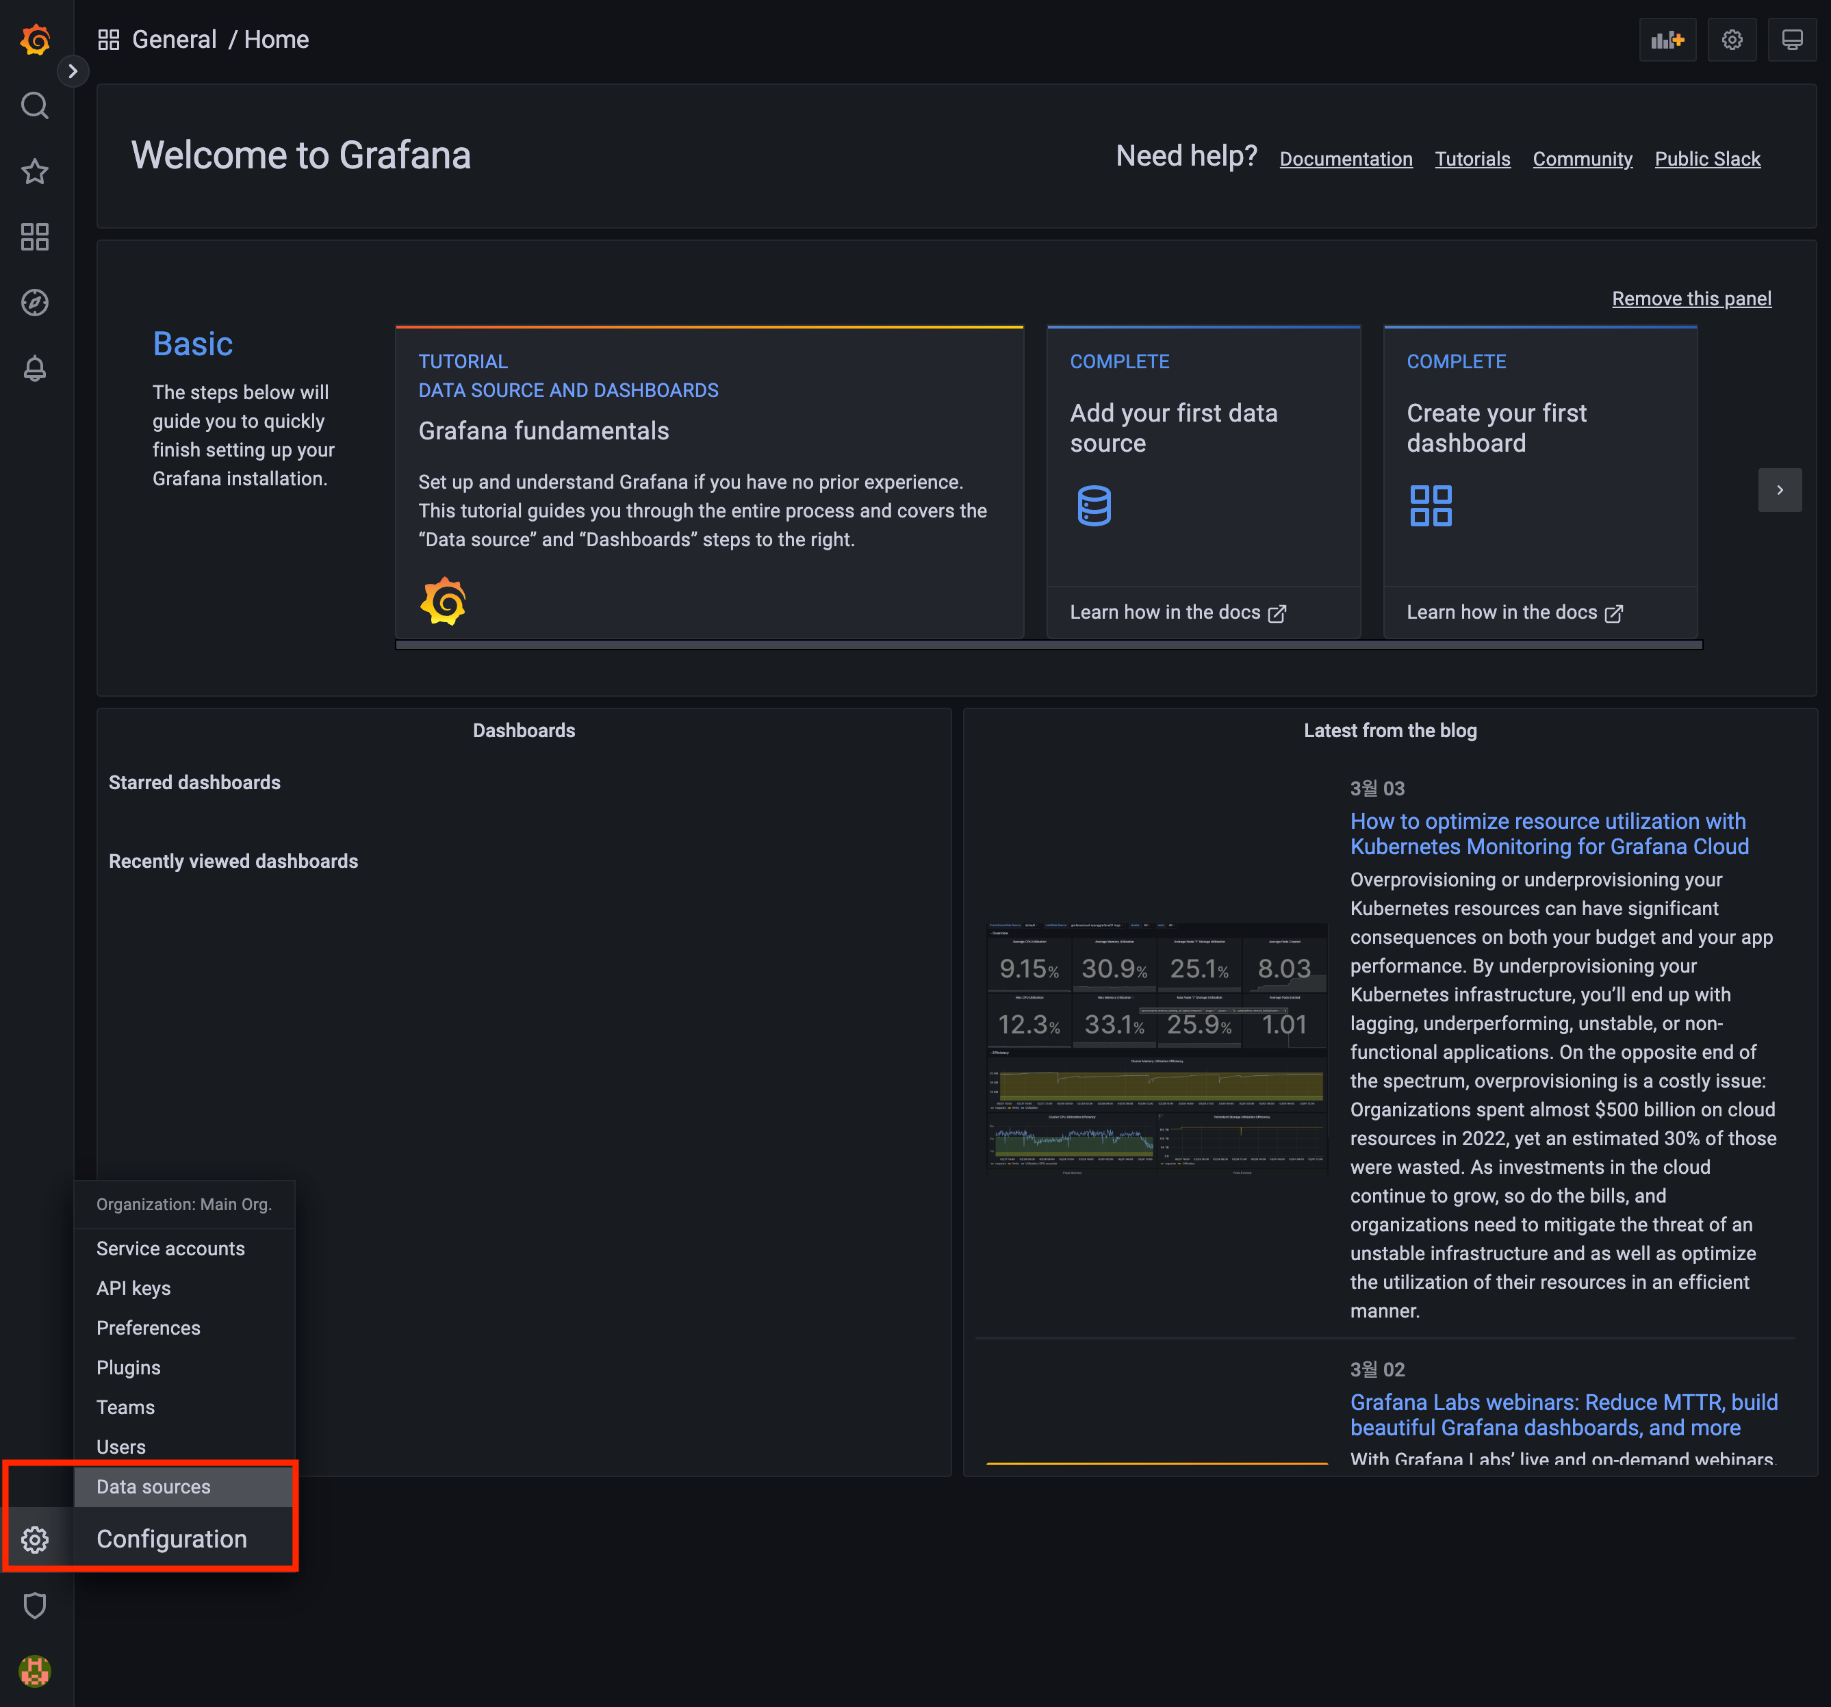Open the Explore compass icon

35,302
